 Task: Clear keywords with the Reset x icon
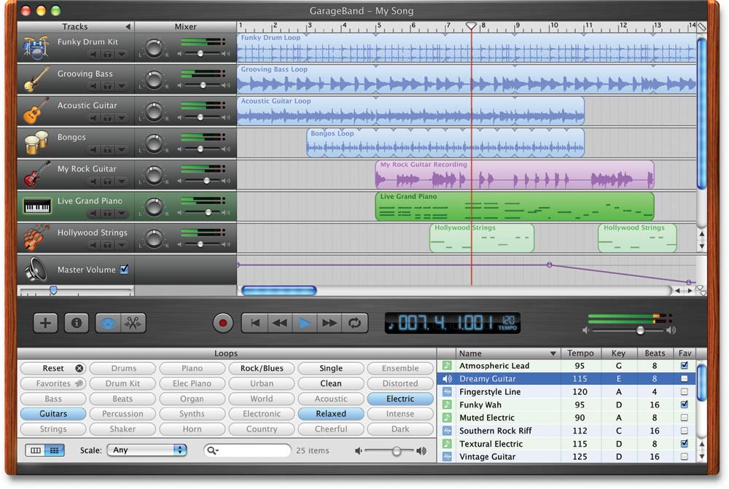coord(79,368)
